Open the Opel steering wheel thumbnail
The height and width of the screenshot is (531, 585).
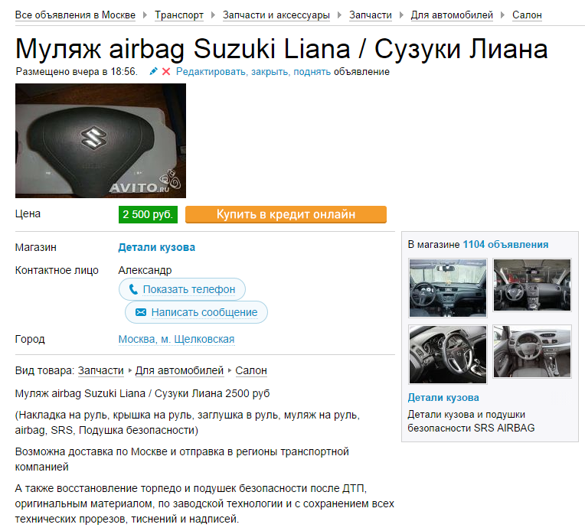click(448, 354)
